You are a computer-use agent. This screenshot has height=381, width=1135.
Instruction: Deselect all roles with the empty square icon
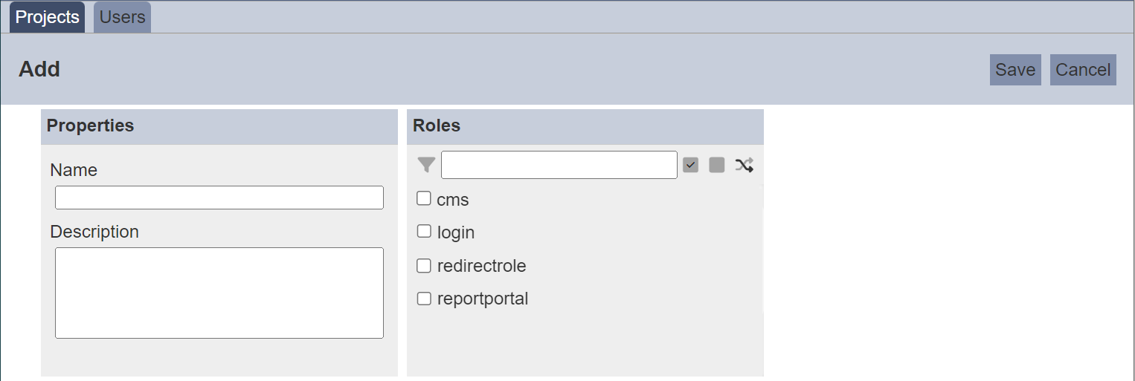tap(717, 165)
